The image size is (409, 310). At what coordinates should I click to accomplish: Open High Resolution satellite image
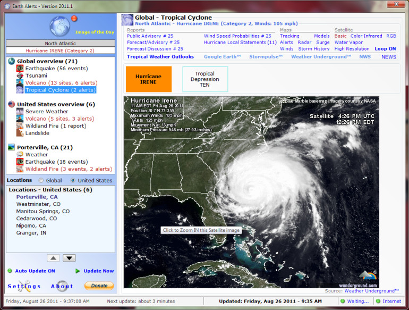click(x=352, y=49)
